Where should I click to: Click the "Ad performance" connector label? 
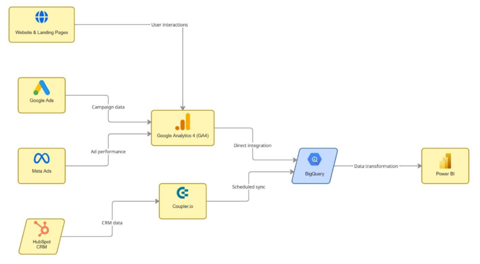[108, 152]
